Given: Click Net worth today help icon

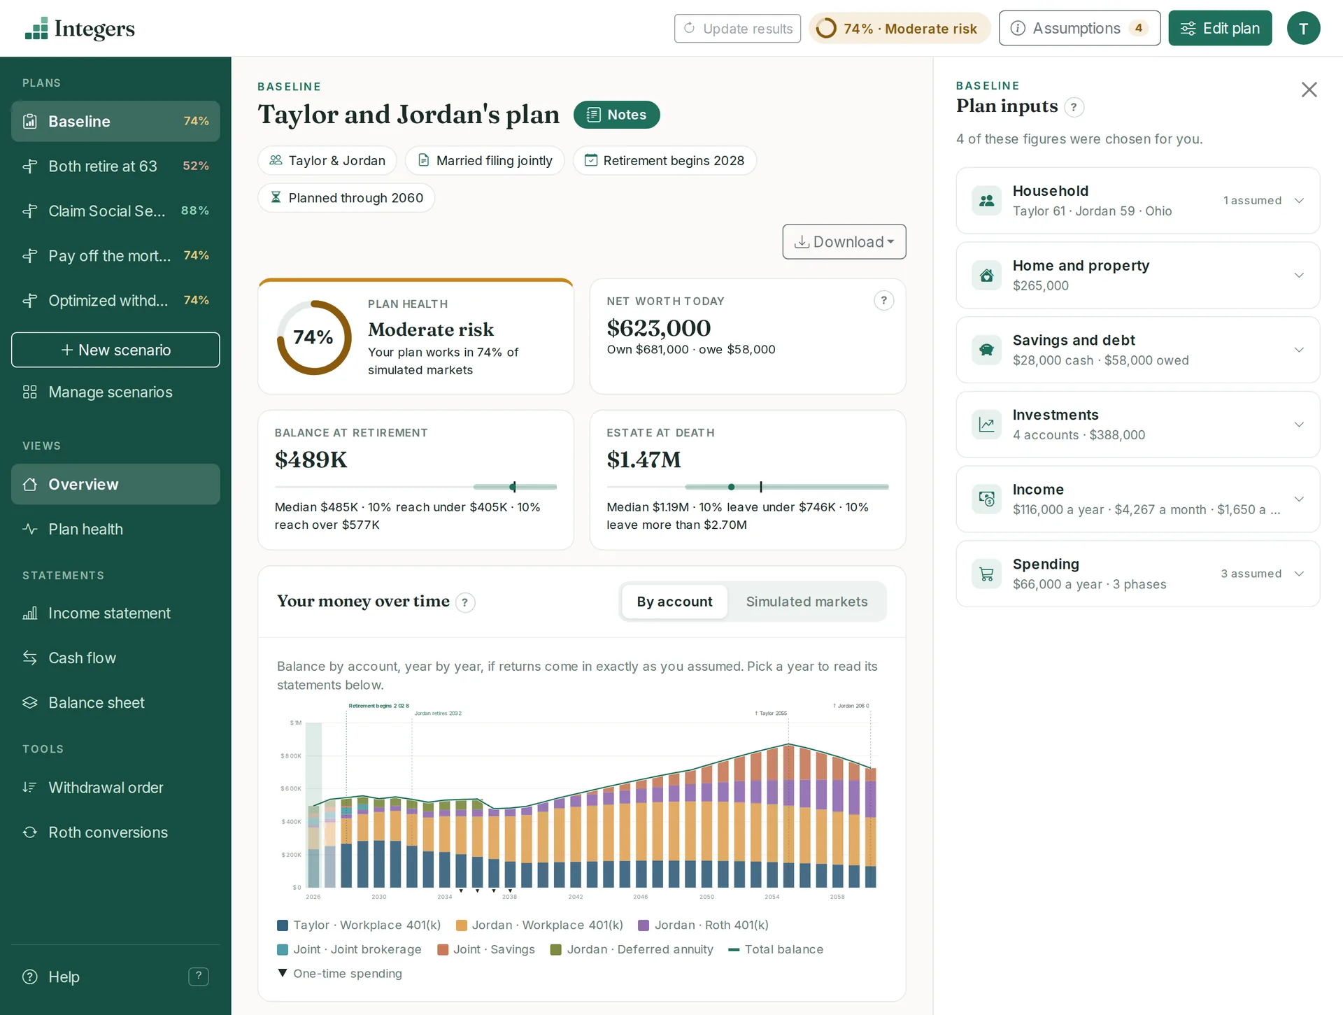Looking at the screenshot, I should 883,301.
